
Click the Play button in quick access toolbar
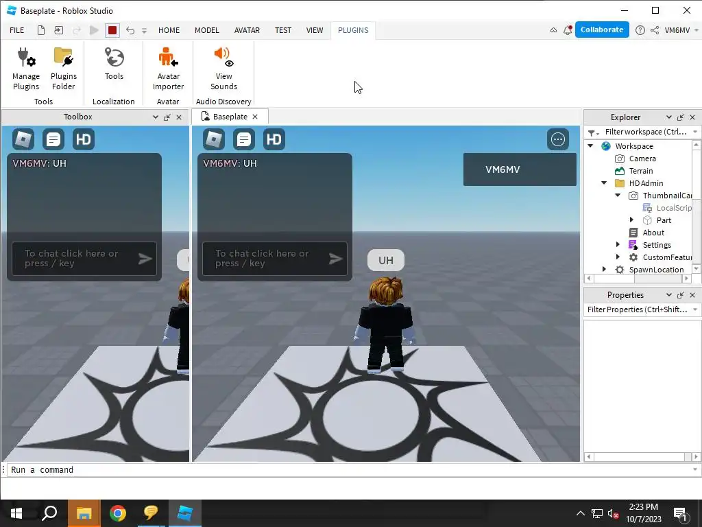[x=94, y=30]
